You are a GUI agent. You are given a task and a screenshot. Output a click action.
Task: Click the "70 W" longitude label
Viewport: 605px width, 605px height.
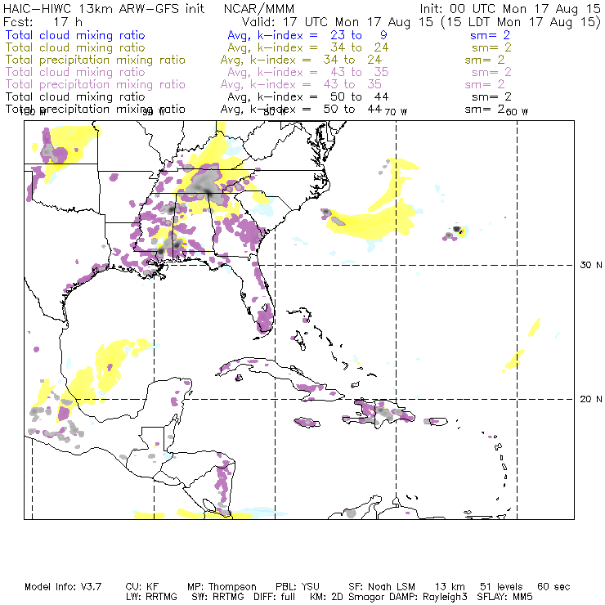(396, 112)
